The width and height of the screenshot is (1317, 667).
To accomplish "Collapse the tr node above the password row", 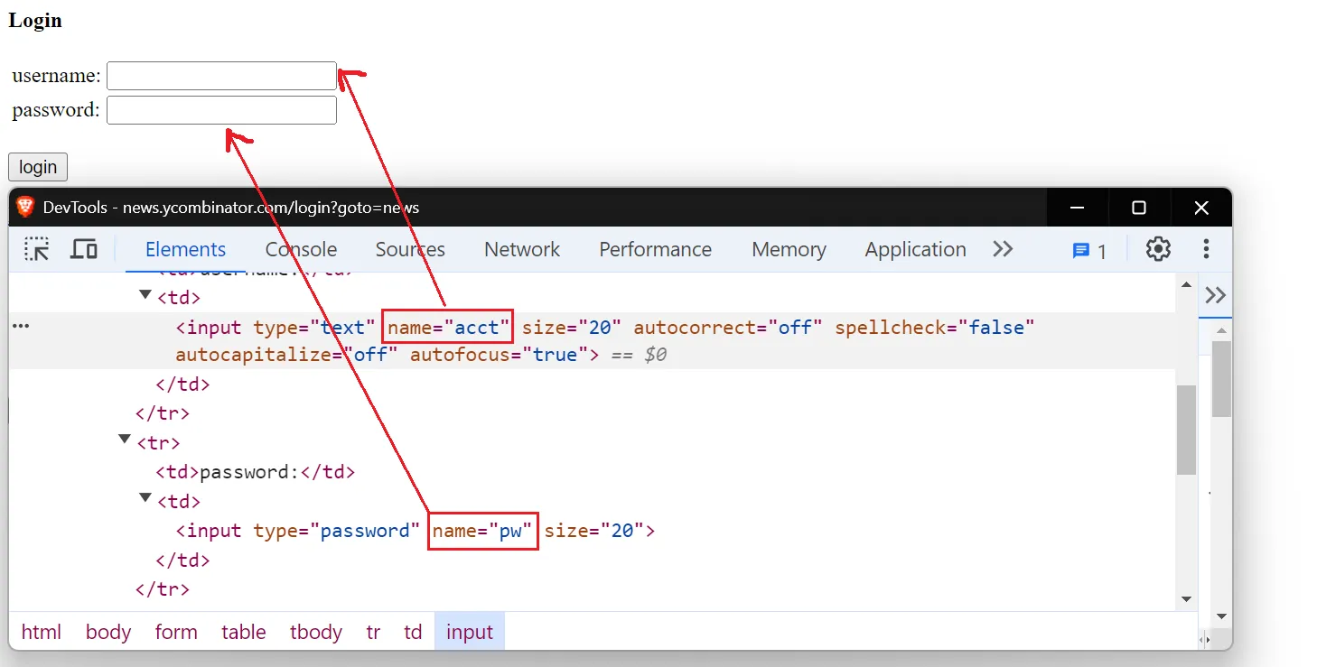I will tap(125, 440).
